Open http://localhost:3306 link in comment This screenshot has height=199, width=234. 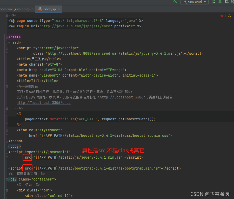122,97
